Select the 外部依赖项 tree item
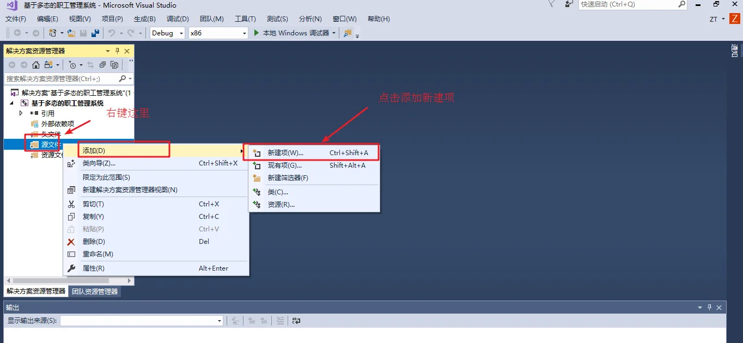This screenshot has width=743, height=343. (58, 124)
